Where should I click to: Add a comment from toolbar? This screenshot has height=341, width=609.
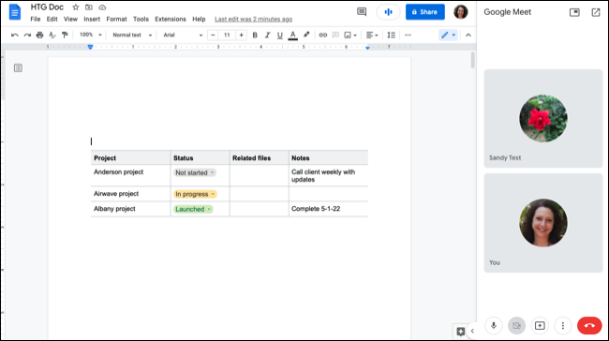coord(335,35)
